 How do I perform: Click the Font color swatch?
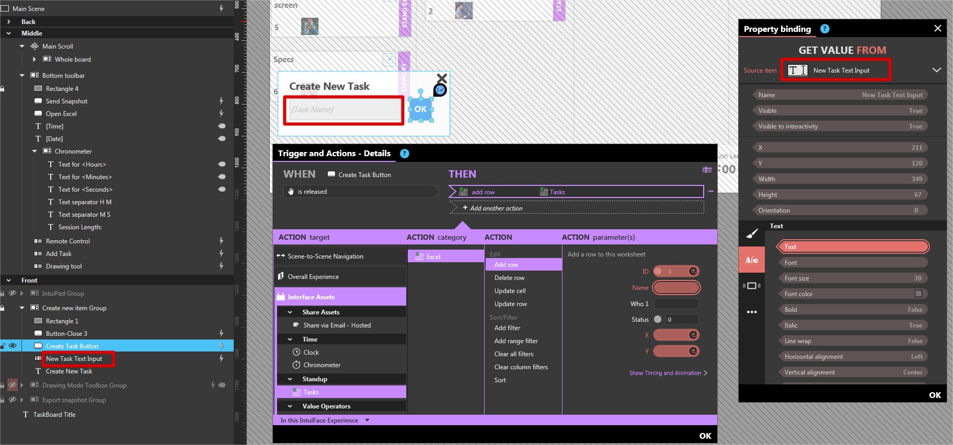click(918, 294)
